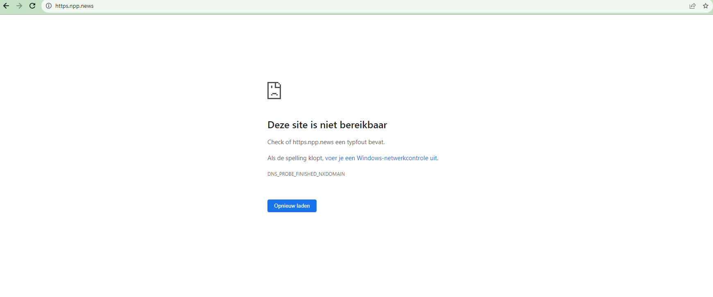Click the text Check of https.npp.news een typfout bevat

click(326, 142)
